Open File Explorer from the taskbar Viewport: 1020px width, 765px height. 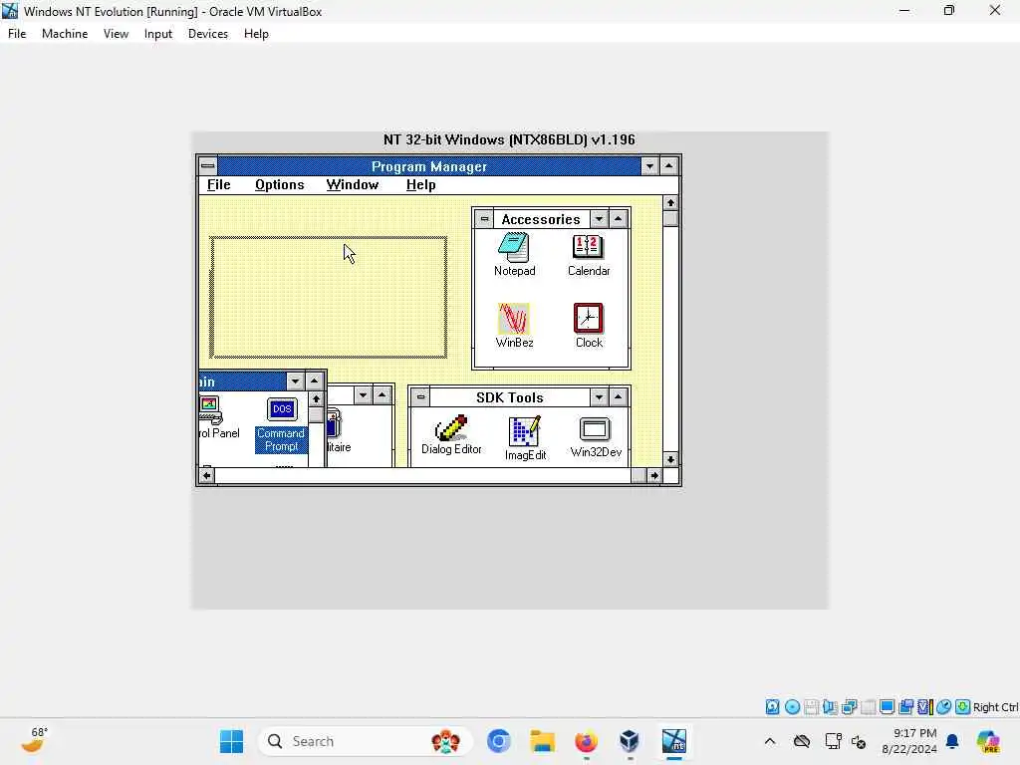click(x=542, y=741)
